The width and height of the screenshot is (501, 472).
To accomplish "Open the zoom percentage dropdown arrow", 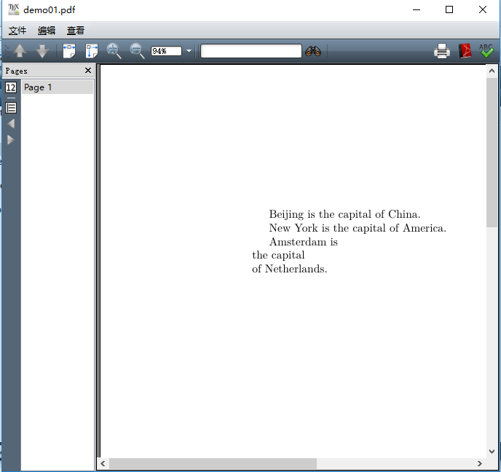I will 189,51.
